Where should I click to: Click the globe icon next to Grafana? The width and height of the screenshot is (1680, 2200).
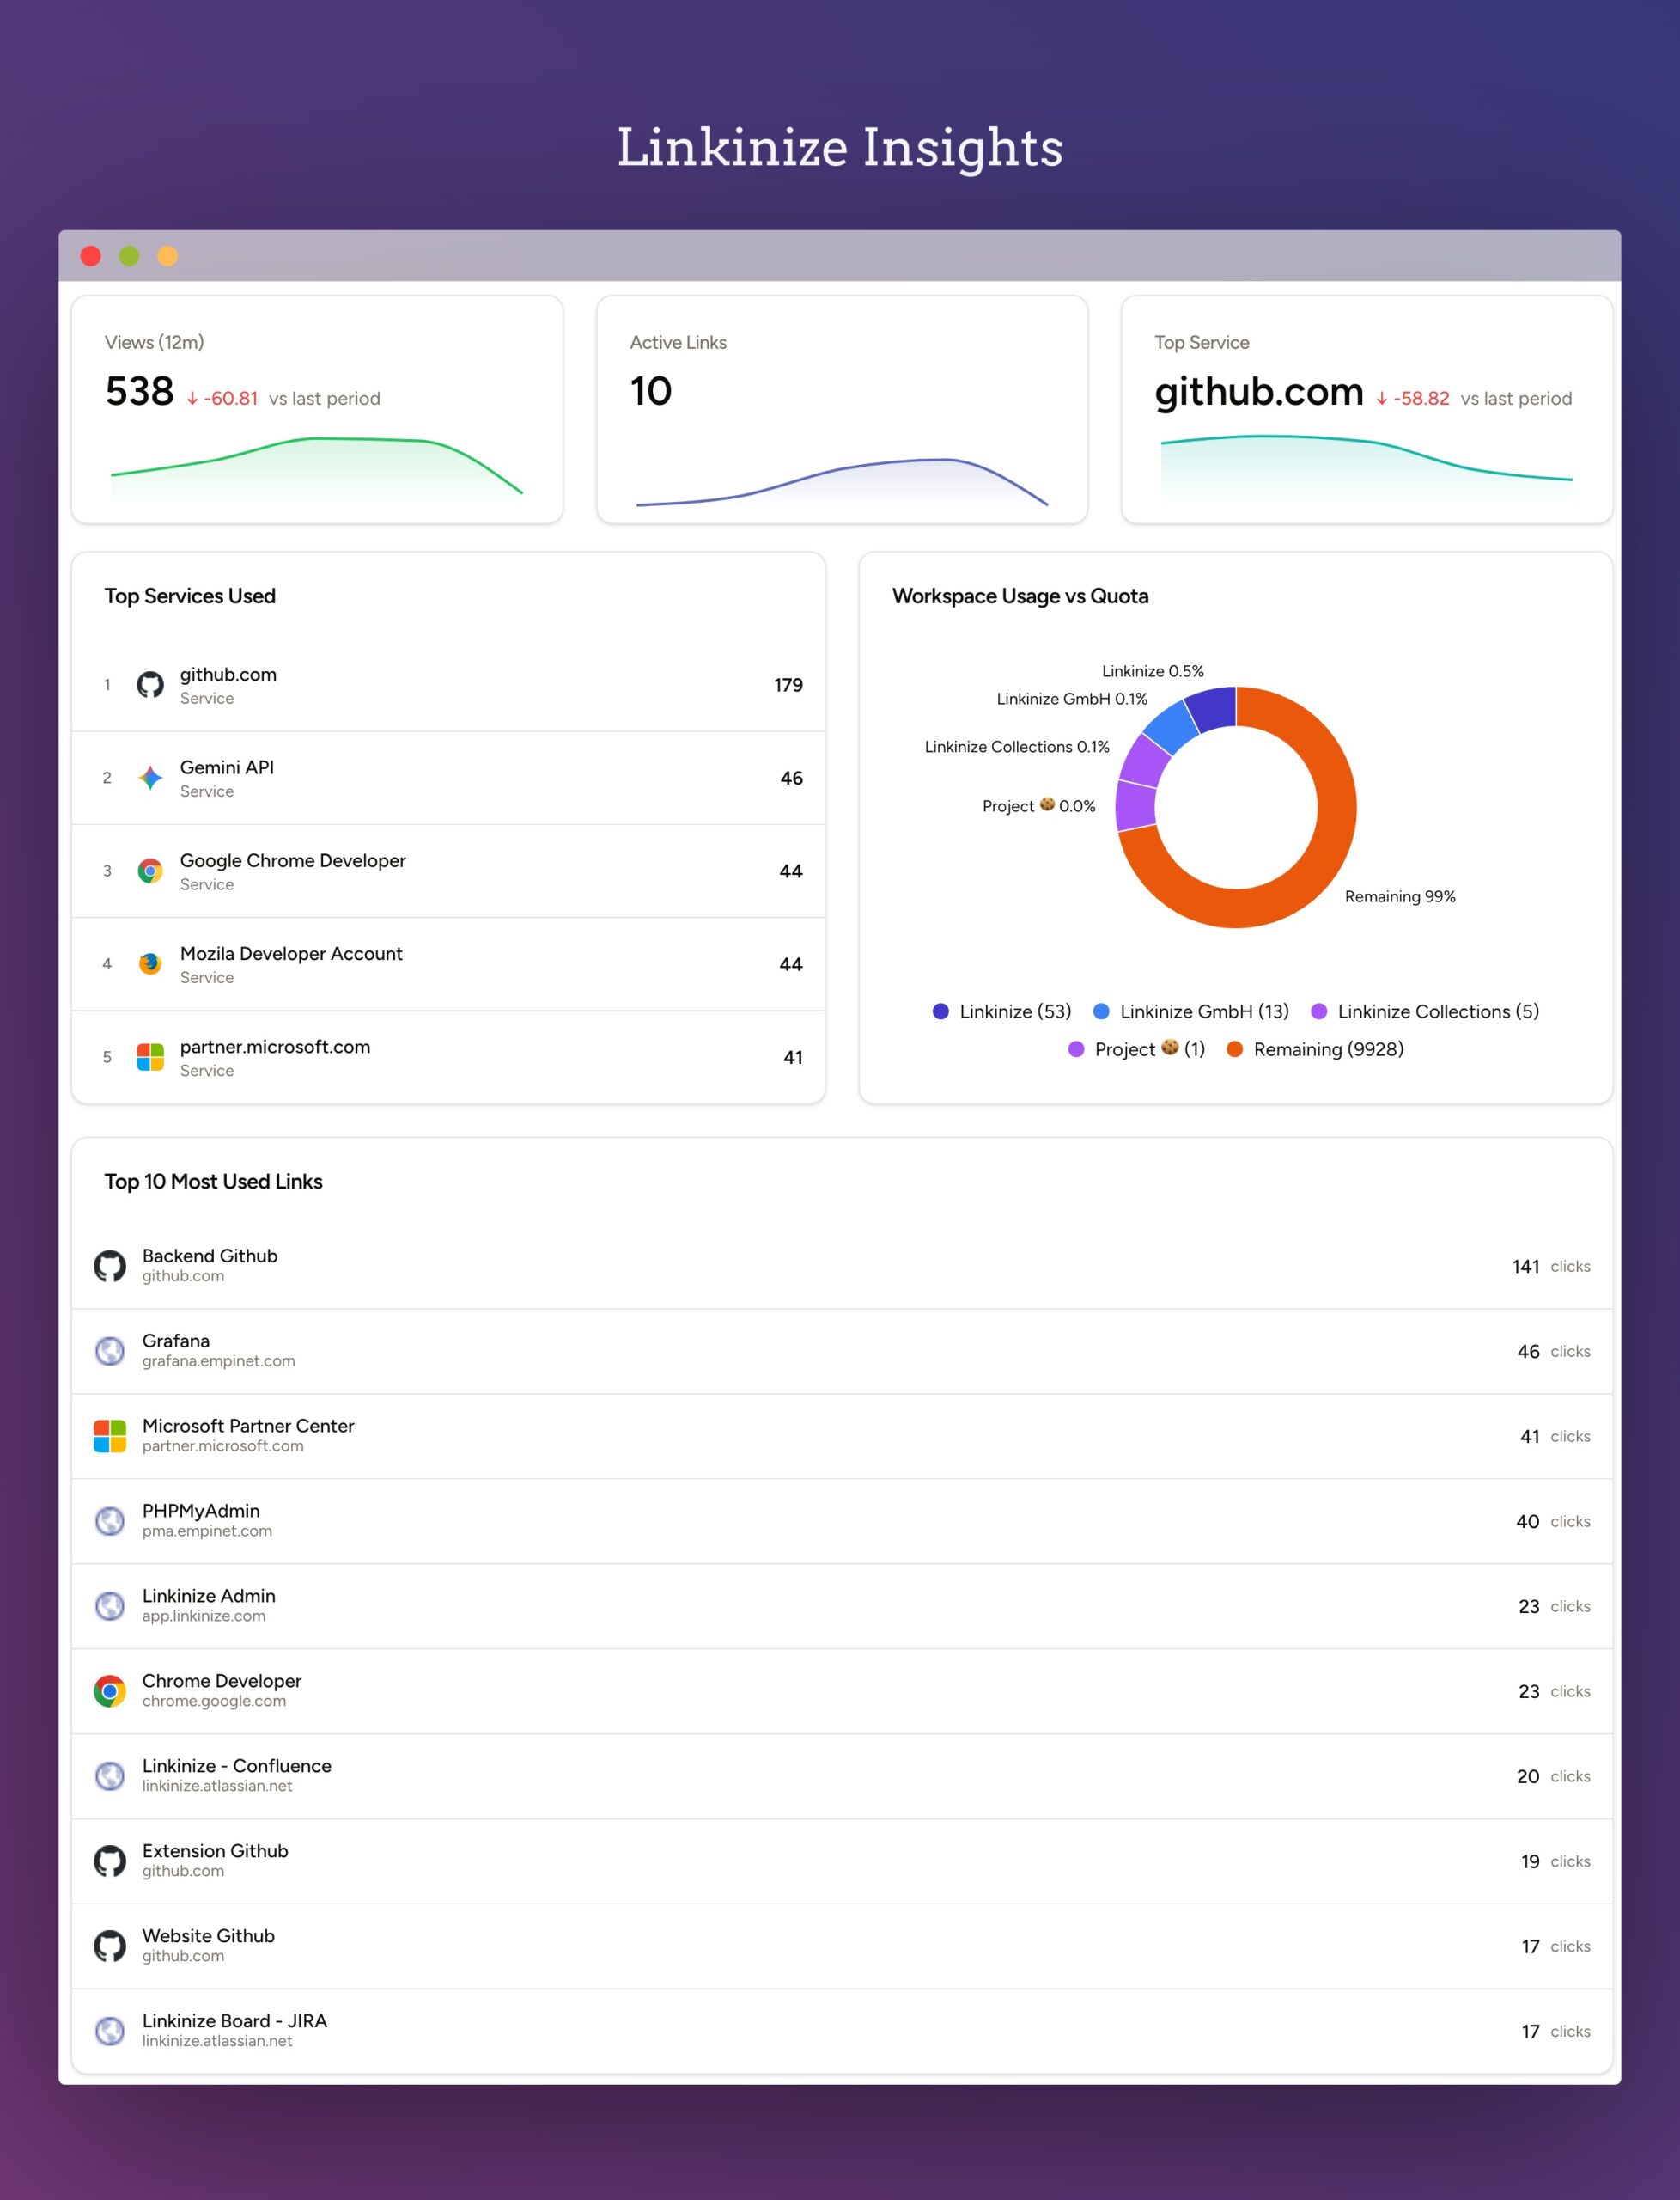click(110, 1352)
